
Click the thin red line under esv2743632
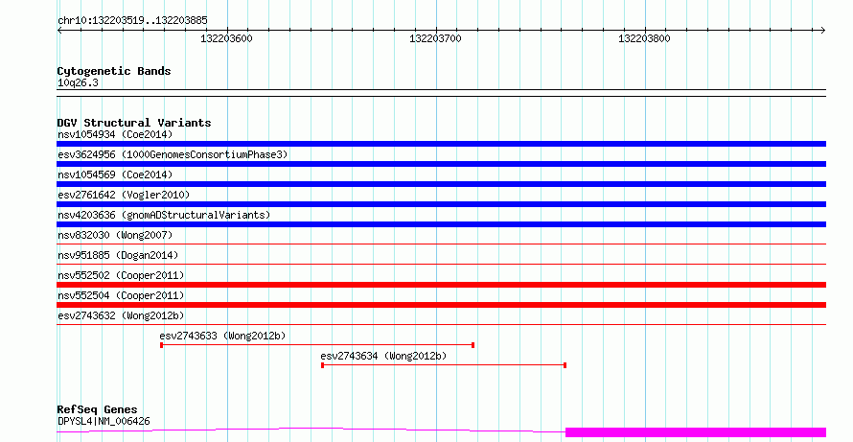point(441,325)
